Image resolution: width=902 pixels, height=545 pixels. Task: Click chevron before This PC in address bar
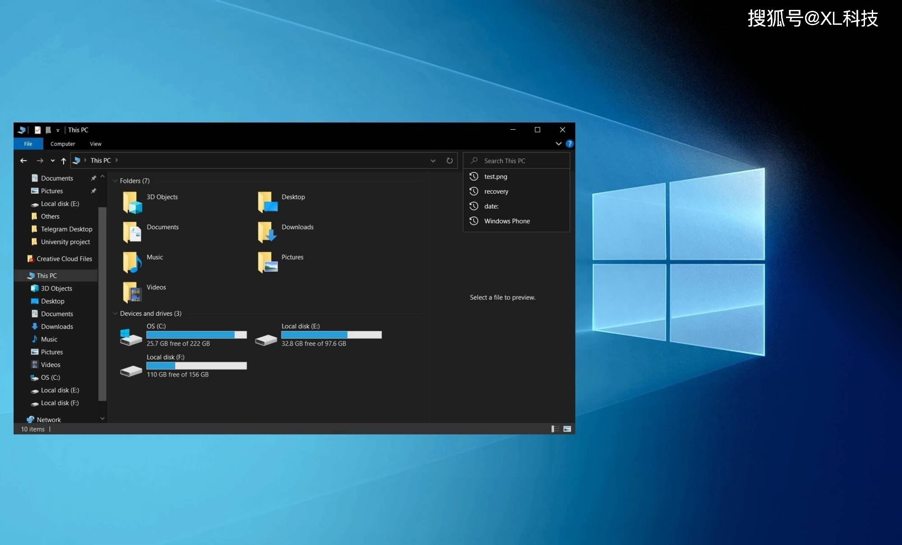click(x=85, y=160)
